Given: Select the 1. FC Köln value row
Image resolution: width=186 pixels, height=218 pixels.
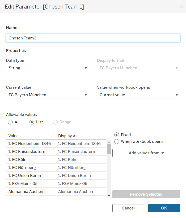Looking at the screenshot, I should 31,160.
